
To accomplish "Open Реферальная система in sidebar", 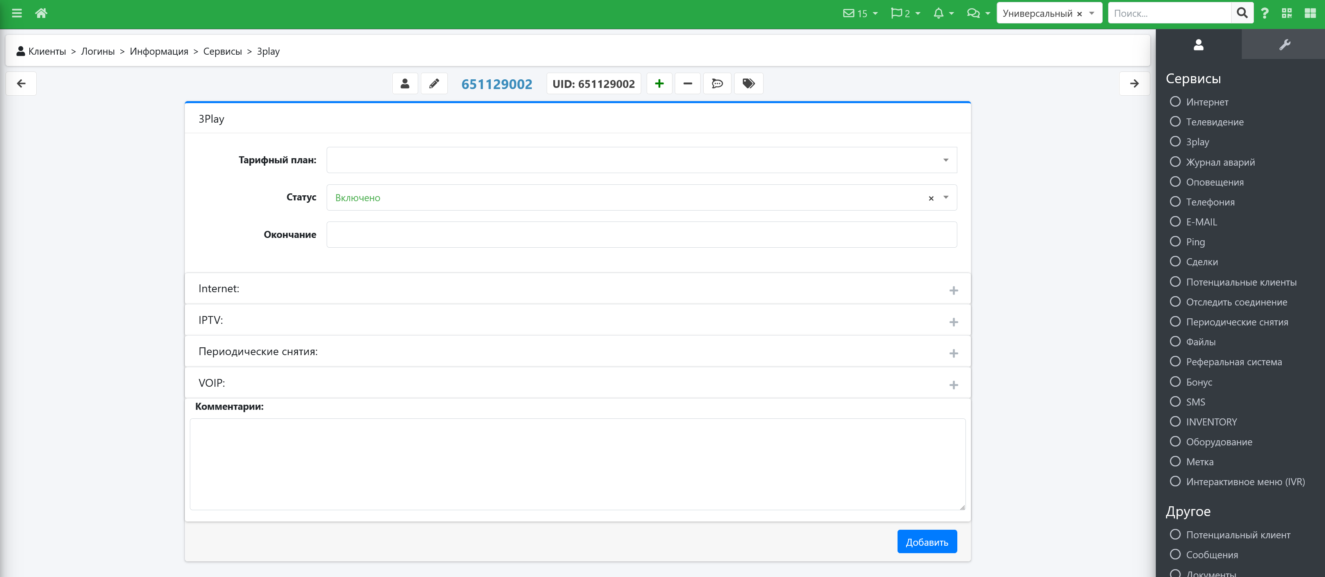I will 1234,362.
